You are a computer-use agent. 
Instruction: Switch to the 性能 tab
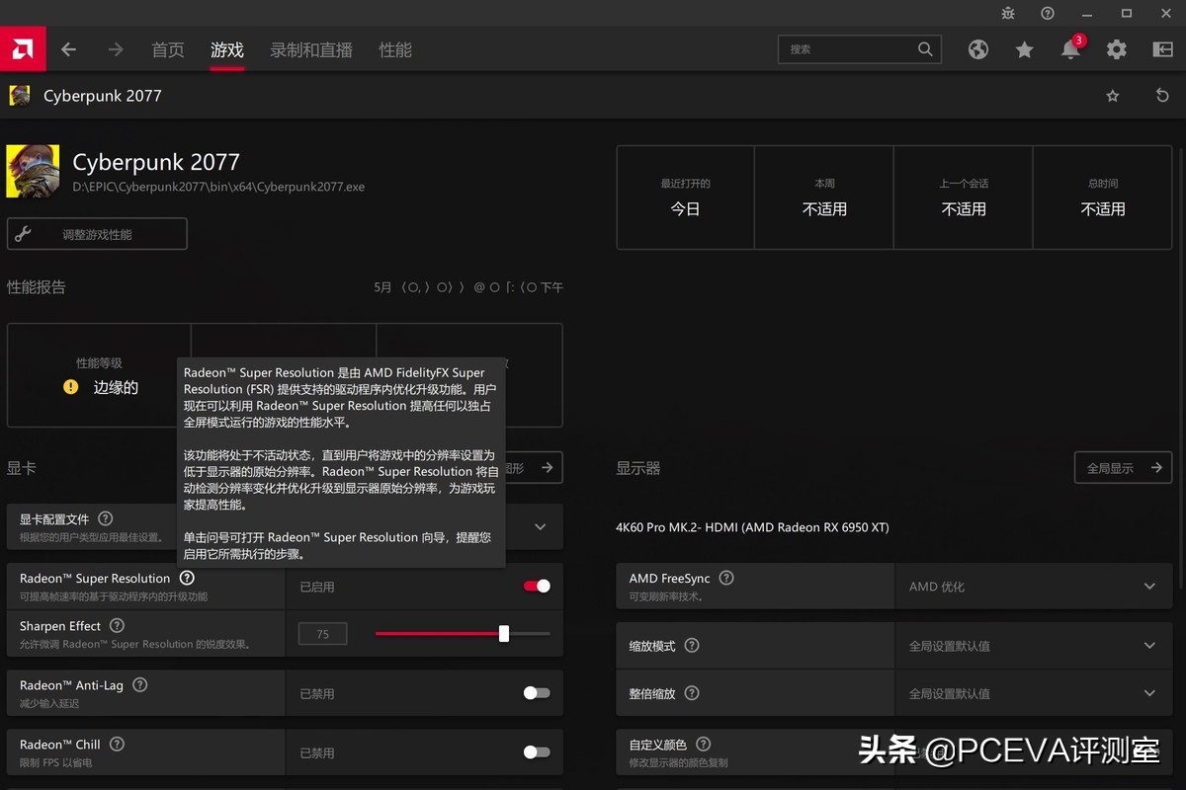[394, 49]
